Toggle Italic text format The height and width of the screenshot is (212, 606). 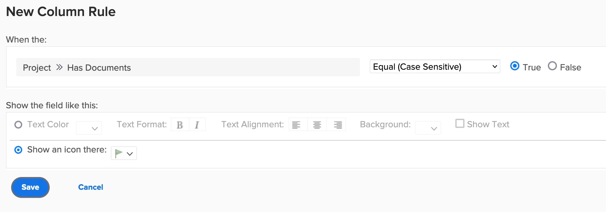point(197,125)
